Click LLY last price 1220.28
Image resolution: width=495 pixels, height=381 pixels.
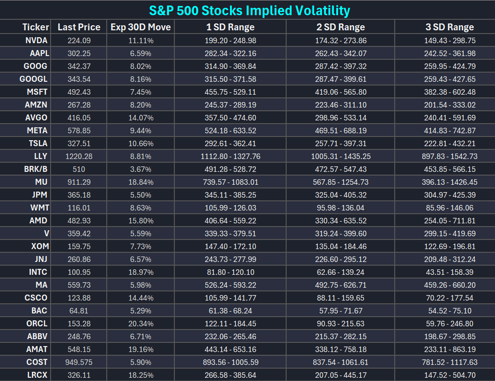(x=79, y=156)
